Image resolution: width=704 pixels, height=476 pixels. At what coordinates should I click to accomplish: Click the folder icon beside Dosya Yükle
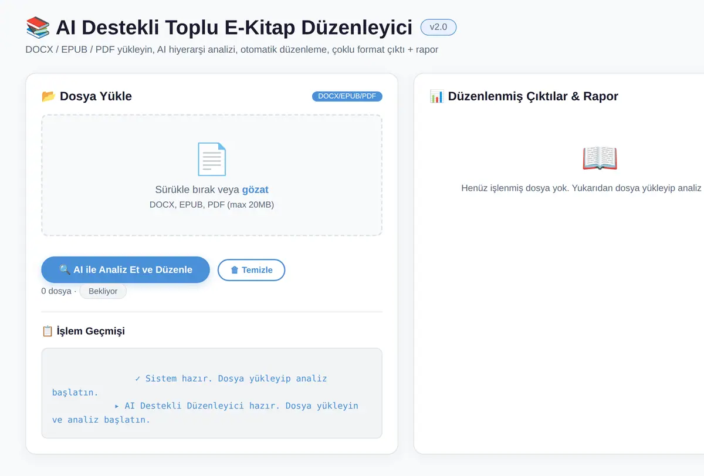coord(48,96)
